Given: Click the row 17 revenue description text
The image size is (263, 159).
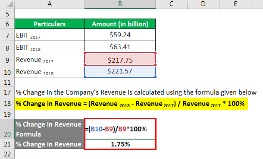Looking at the screenshot, I should tap(136, 92).
